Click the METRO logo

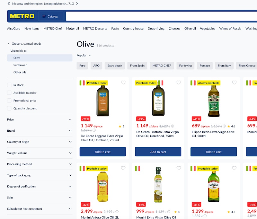pos(22,16)
